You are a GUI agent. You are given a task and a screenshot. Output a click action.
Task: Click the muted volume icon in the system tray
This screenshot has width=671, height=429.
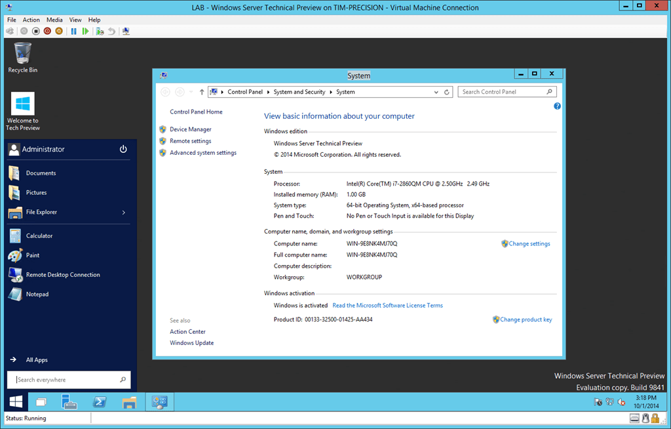[621, 402]
